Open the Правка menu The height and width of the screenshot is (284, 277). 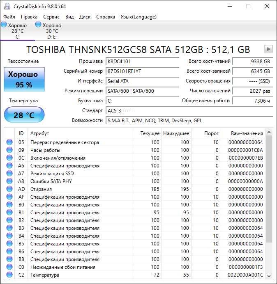click(29, 17)
